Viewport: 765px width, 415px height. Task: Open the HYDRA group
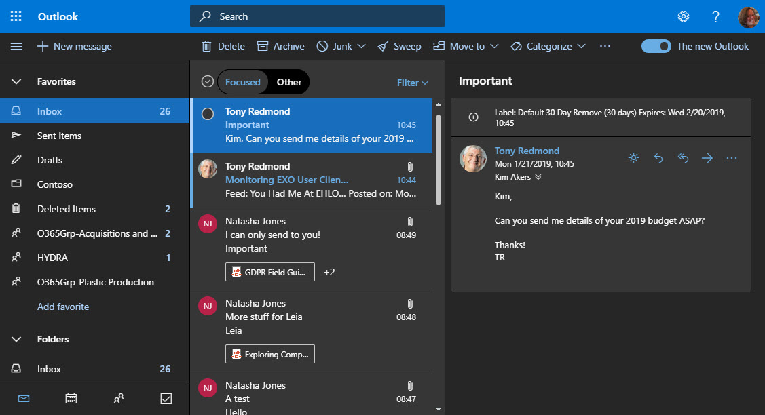point(94,258)
